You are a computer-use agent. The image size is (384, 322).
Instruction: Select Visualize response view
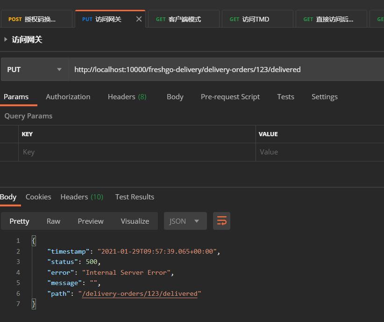(135, 221)
